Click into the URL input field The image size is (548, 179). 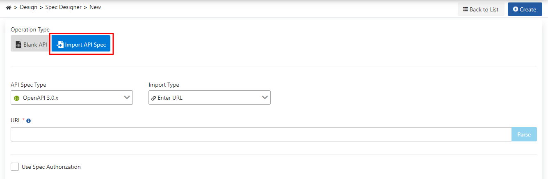[261, 134]
